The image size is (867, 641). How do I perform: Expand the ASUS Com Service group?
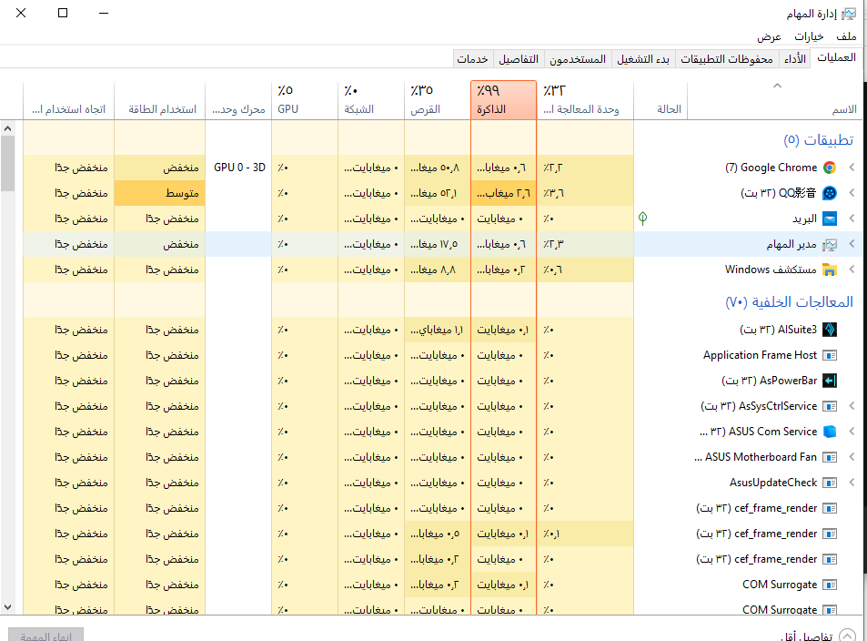[852, 432]
